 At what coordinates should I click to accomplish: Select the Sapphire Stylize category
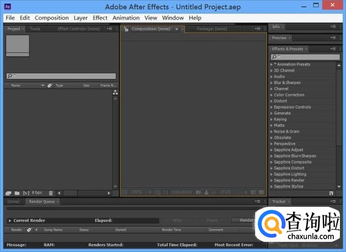point(288,186)
